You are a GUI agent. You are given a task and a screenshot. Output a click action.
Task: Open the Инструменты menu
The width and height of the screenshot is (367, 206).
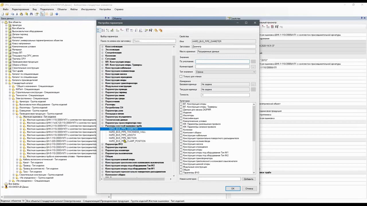tap(88, 9)
